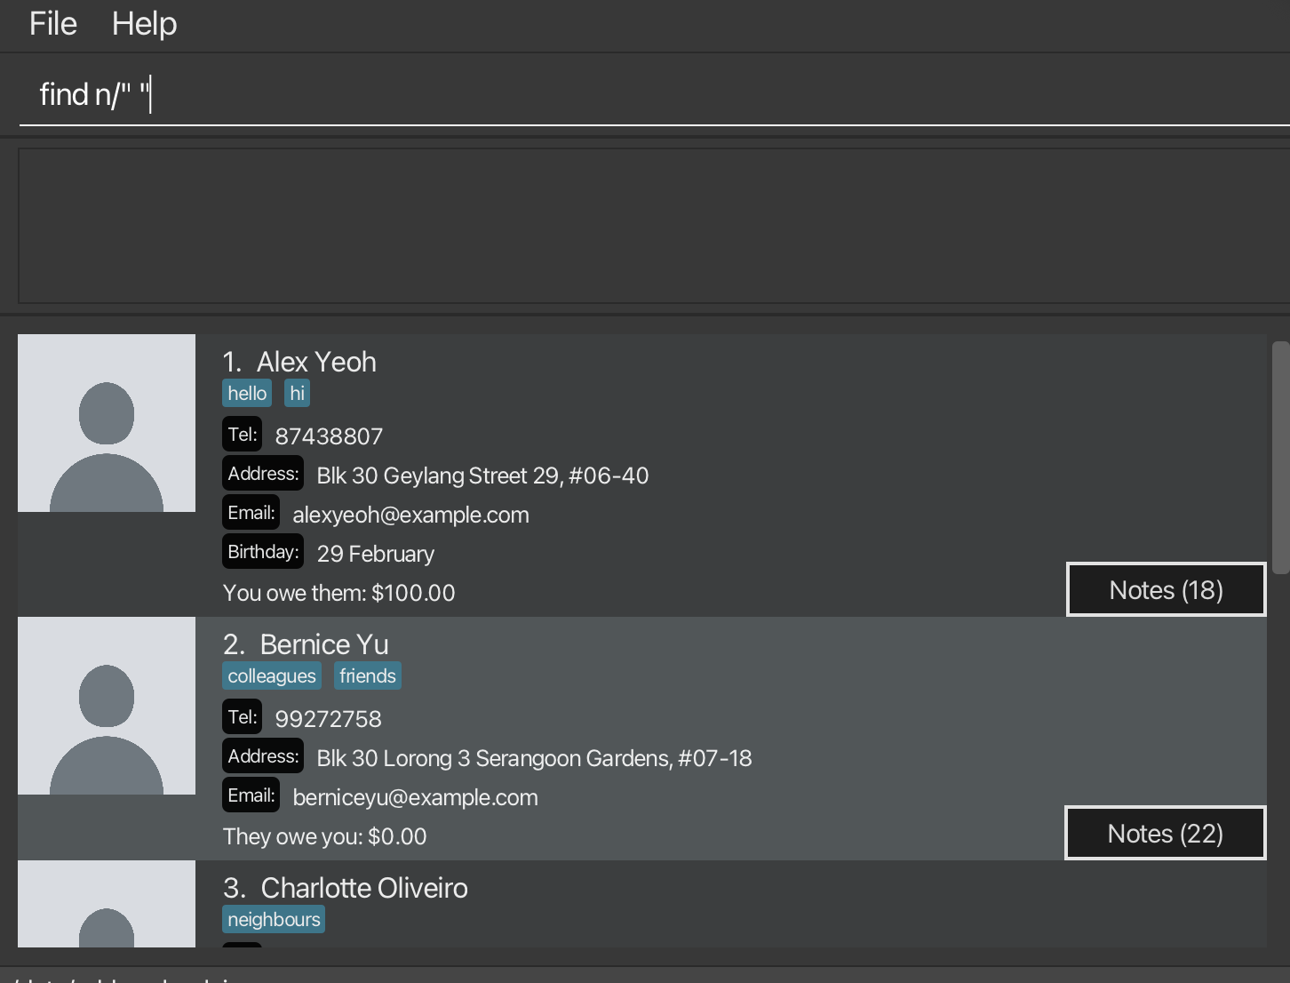Click phone number 99272758
Viewport: 1290px width, 983px height.
point(328,719)
